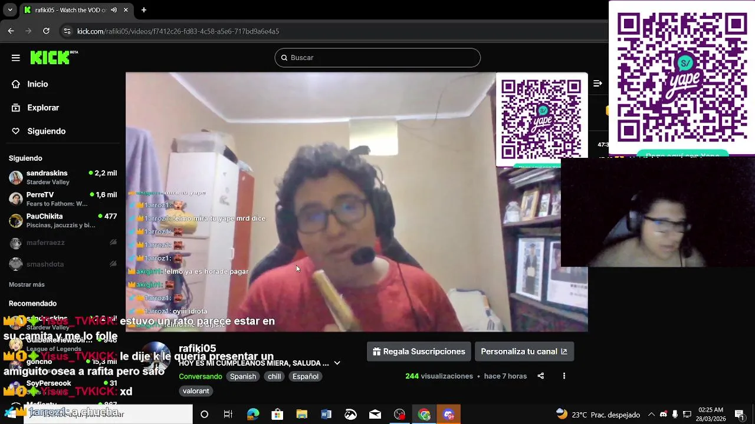The image size is (755, 424).
Task: Open the notification center icon
Action: tap(739, 415)
